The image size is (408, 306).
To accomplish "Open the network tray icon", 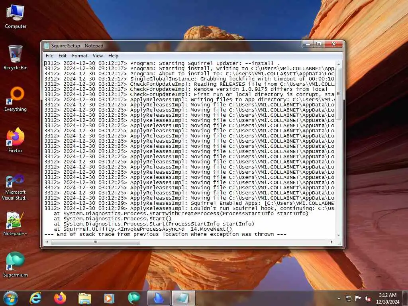I will pos(348,298).
